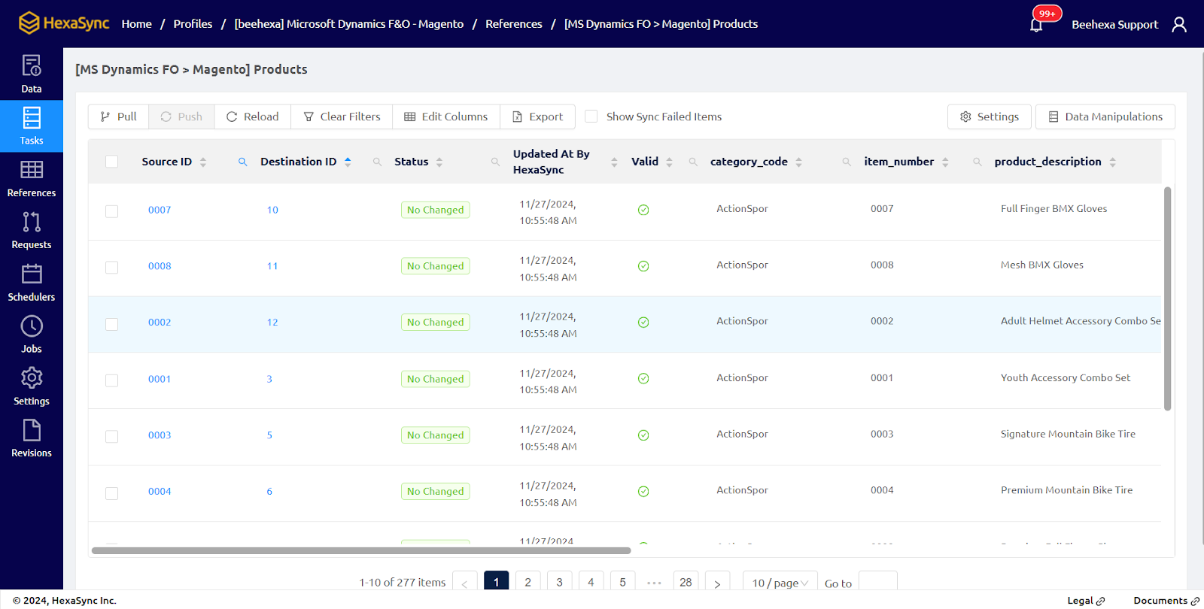Open Data Manipulations
Image resolution: width=1204 pixels, height=609 pixels.
(x=1105, y=117)
